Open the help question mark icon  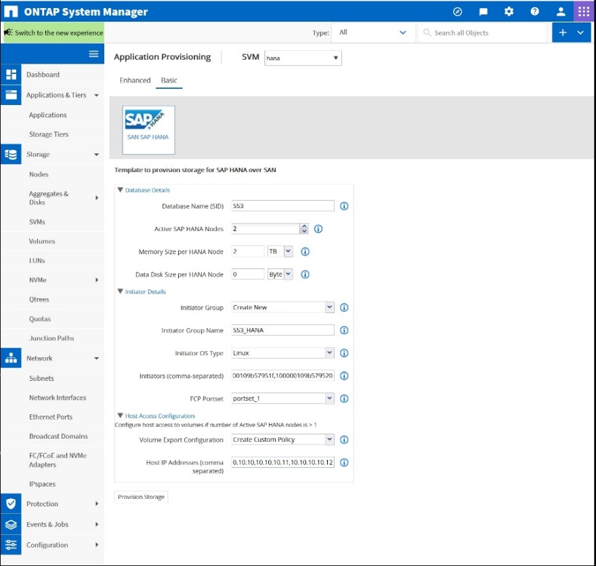point(535,12)
